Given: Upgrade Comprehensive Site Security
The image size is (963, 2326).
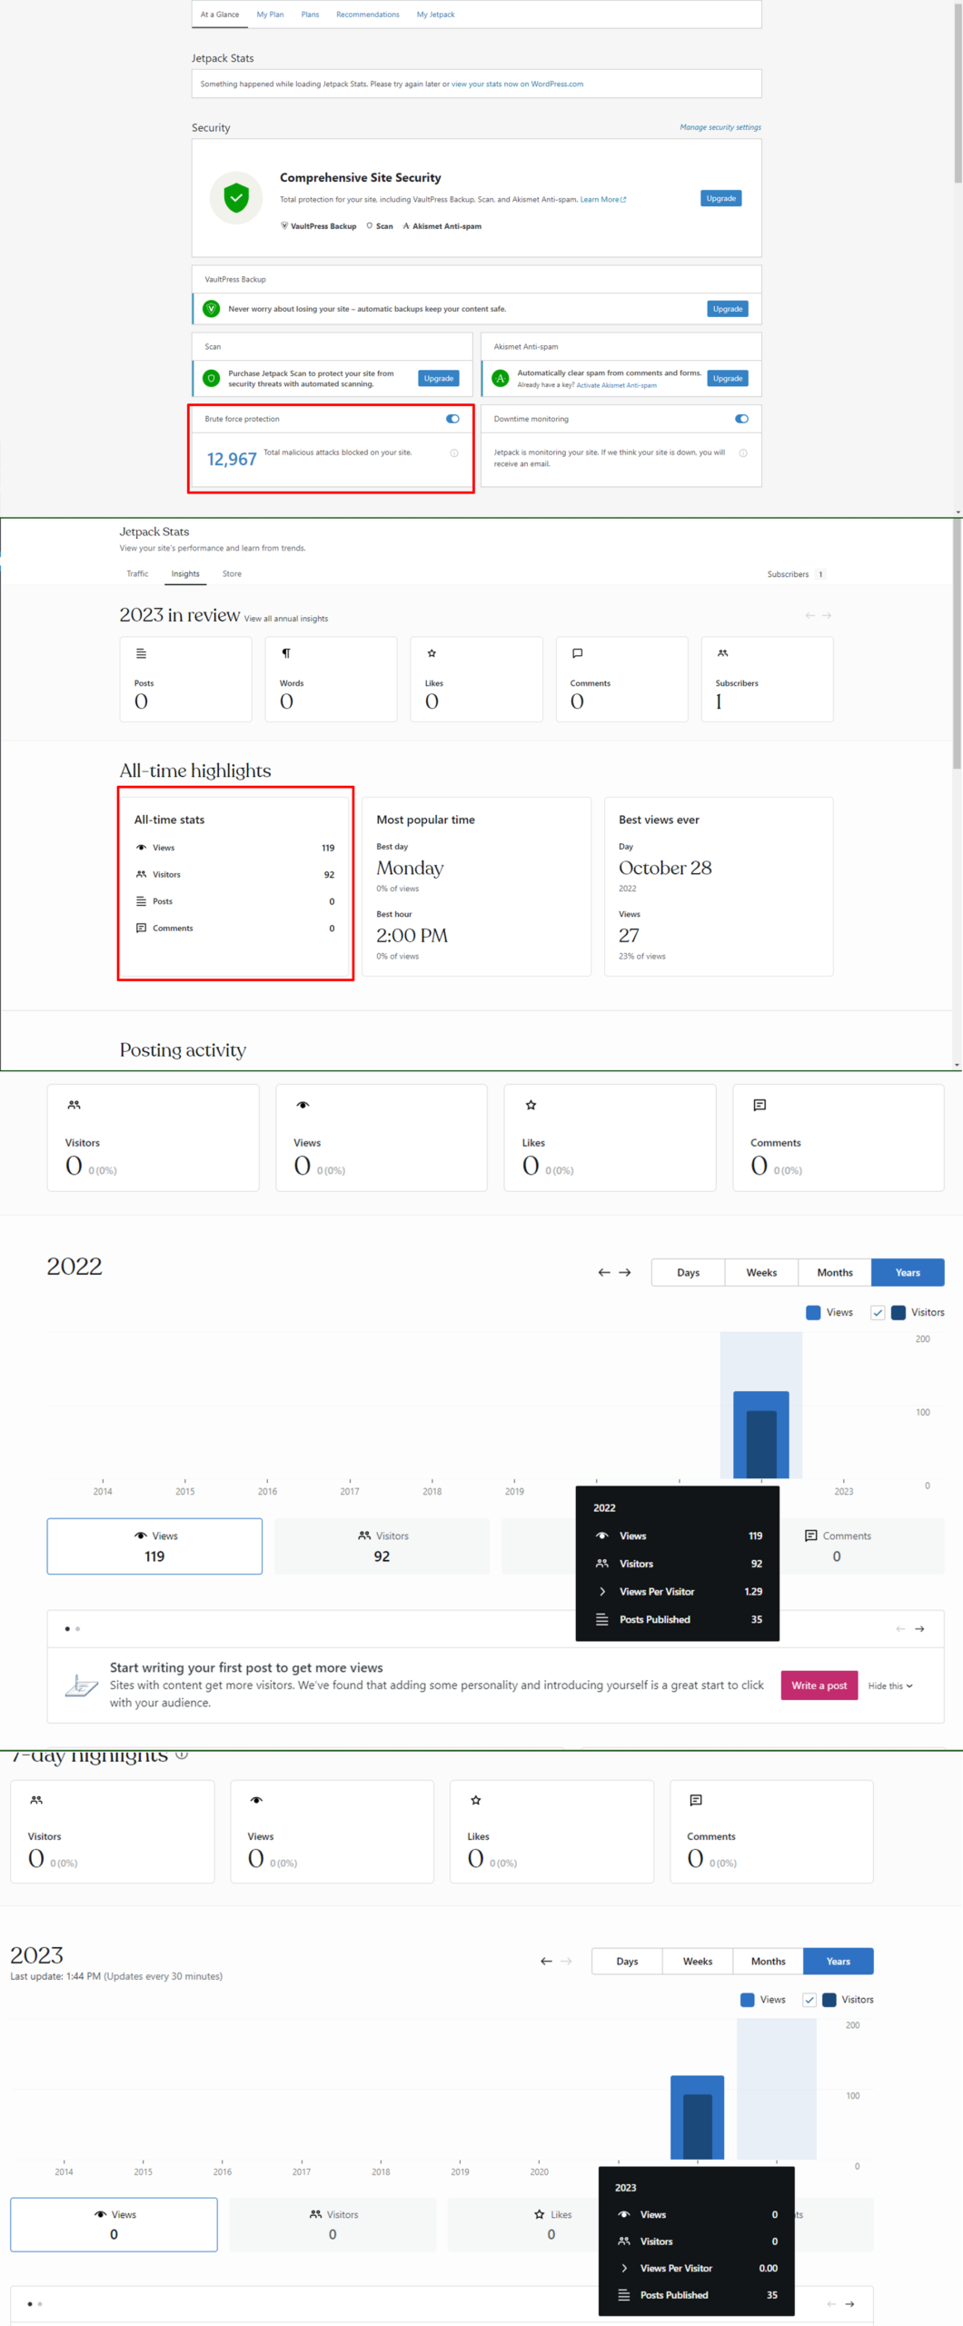Looking at the screenshot, I should pyautogui.click(x=721, y=198).
